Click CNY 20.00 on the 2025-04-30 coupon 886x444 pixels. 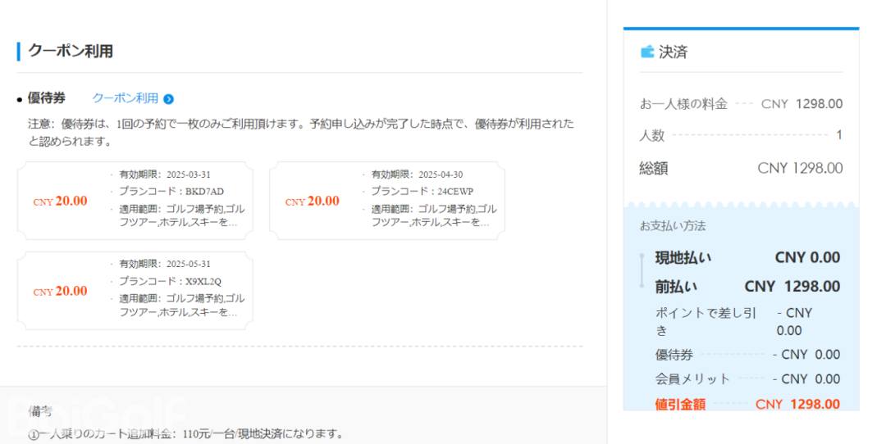click(313, 202)
